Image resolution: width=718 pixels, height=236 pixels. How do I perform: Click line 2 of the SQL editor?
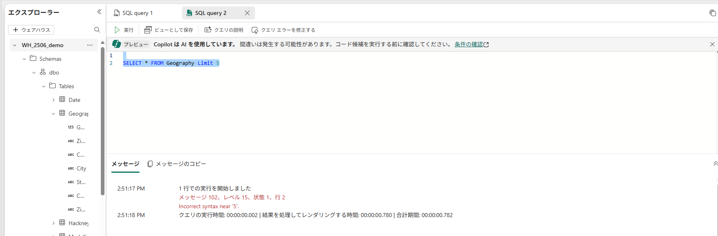pyautogui.click(x=171, y=63)
